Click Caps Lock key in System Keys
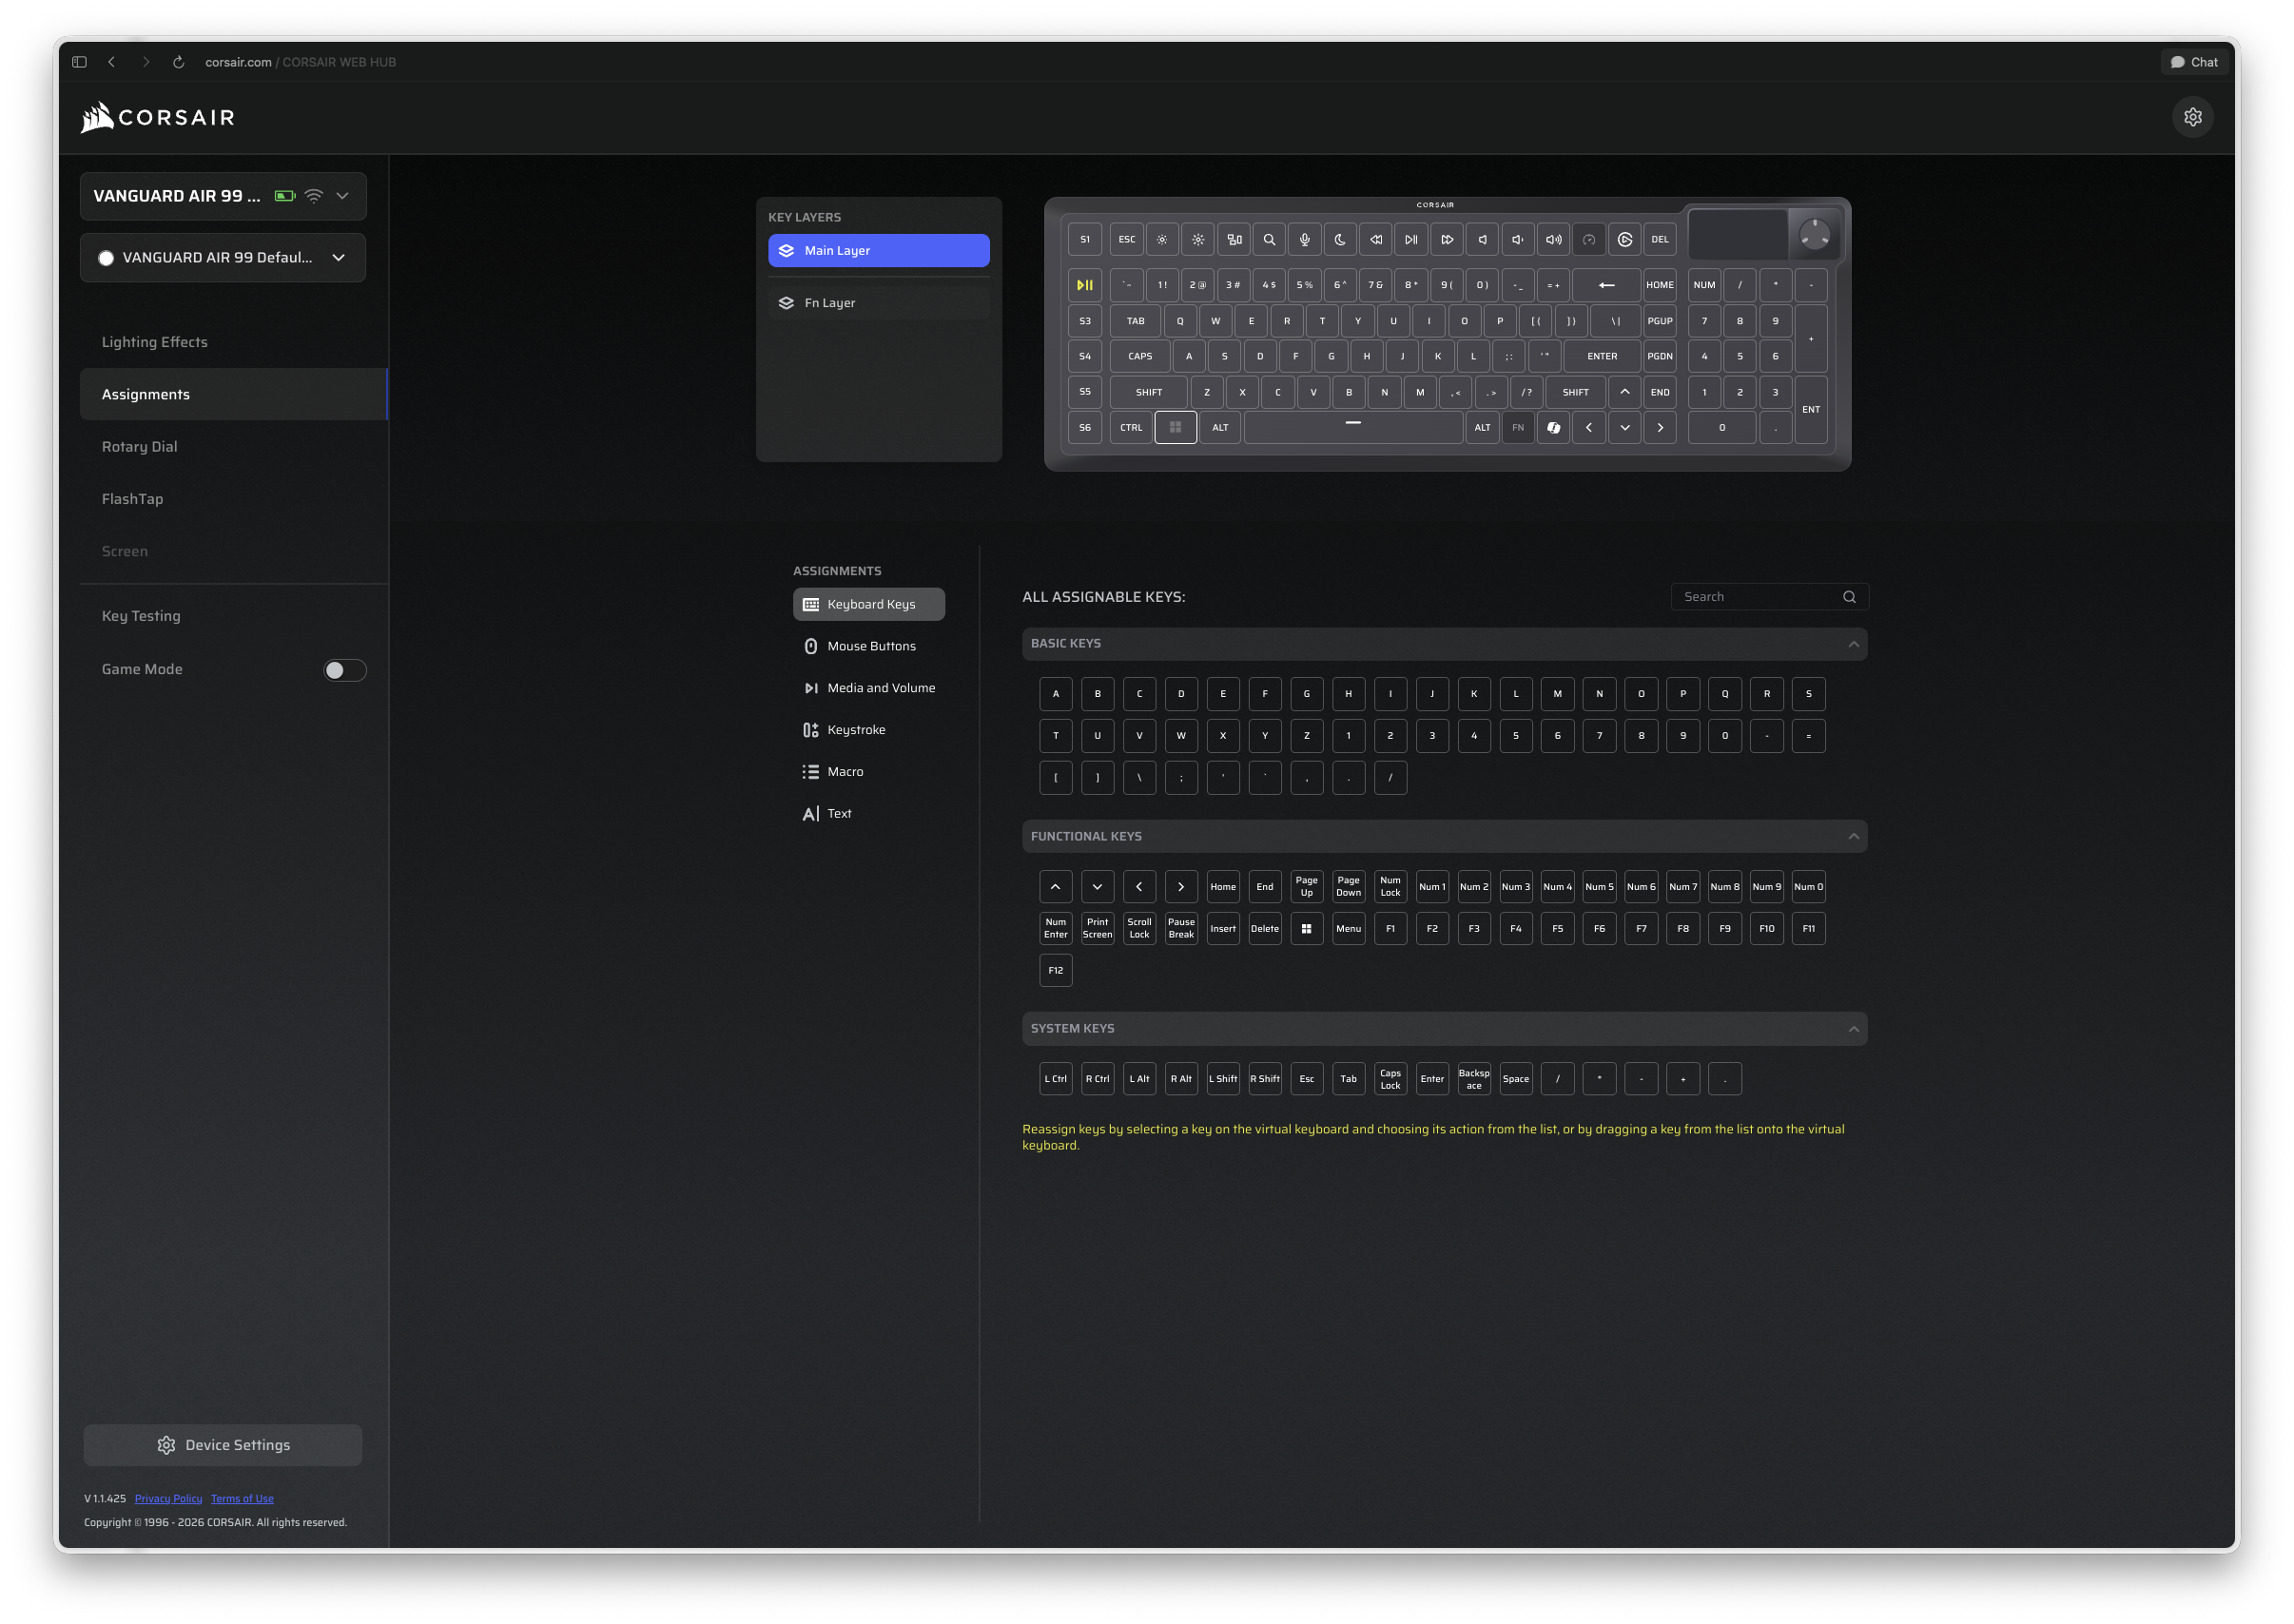This screenshot has height=1624, width=2294. coord(1390,1079)
